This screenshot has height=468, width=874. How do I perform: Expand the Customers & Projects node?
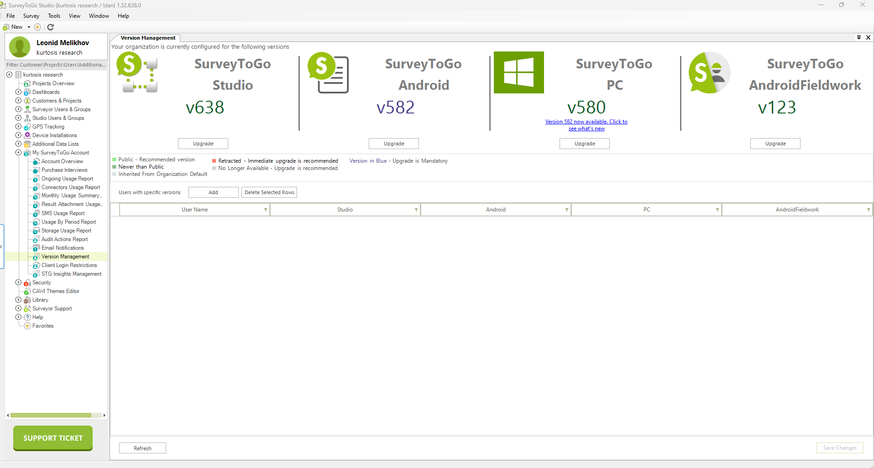click(x=18, y=100)
